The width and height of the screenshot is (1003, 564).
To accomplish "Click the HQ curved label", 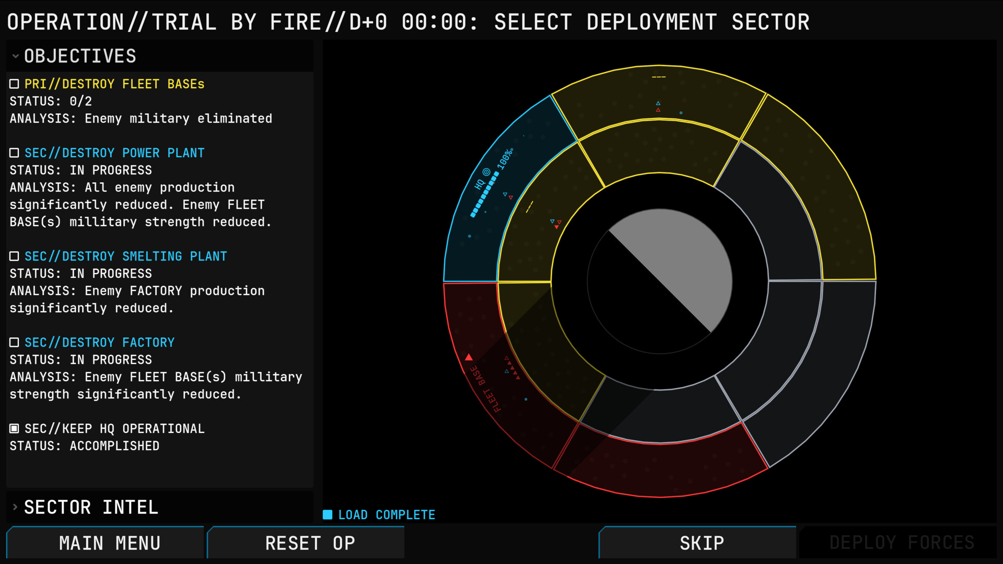I will (479, 184).
